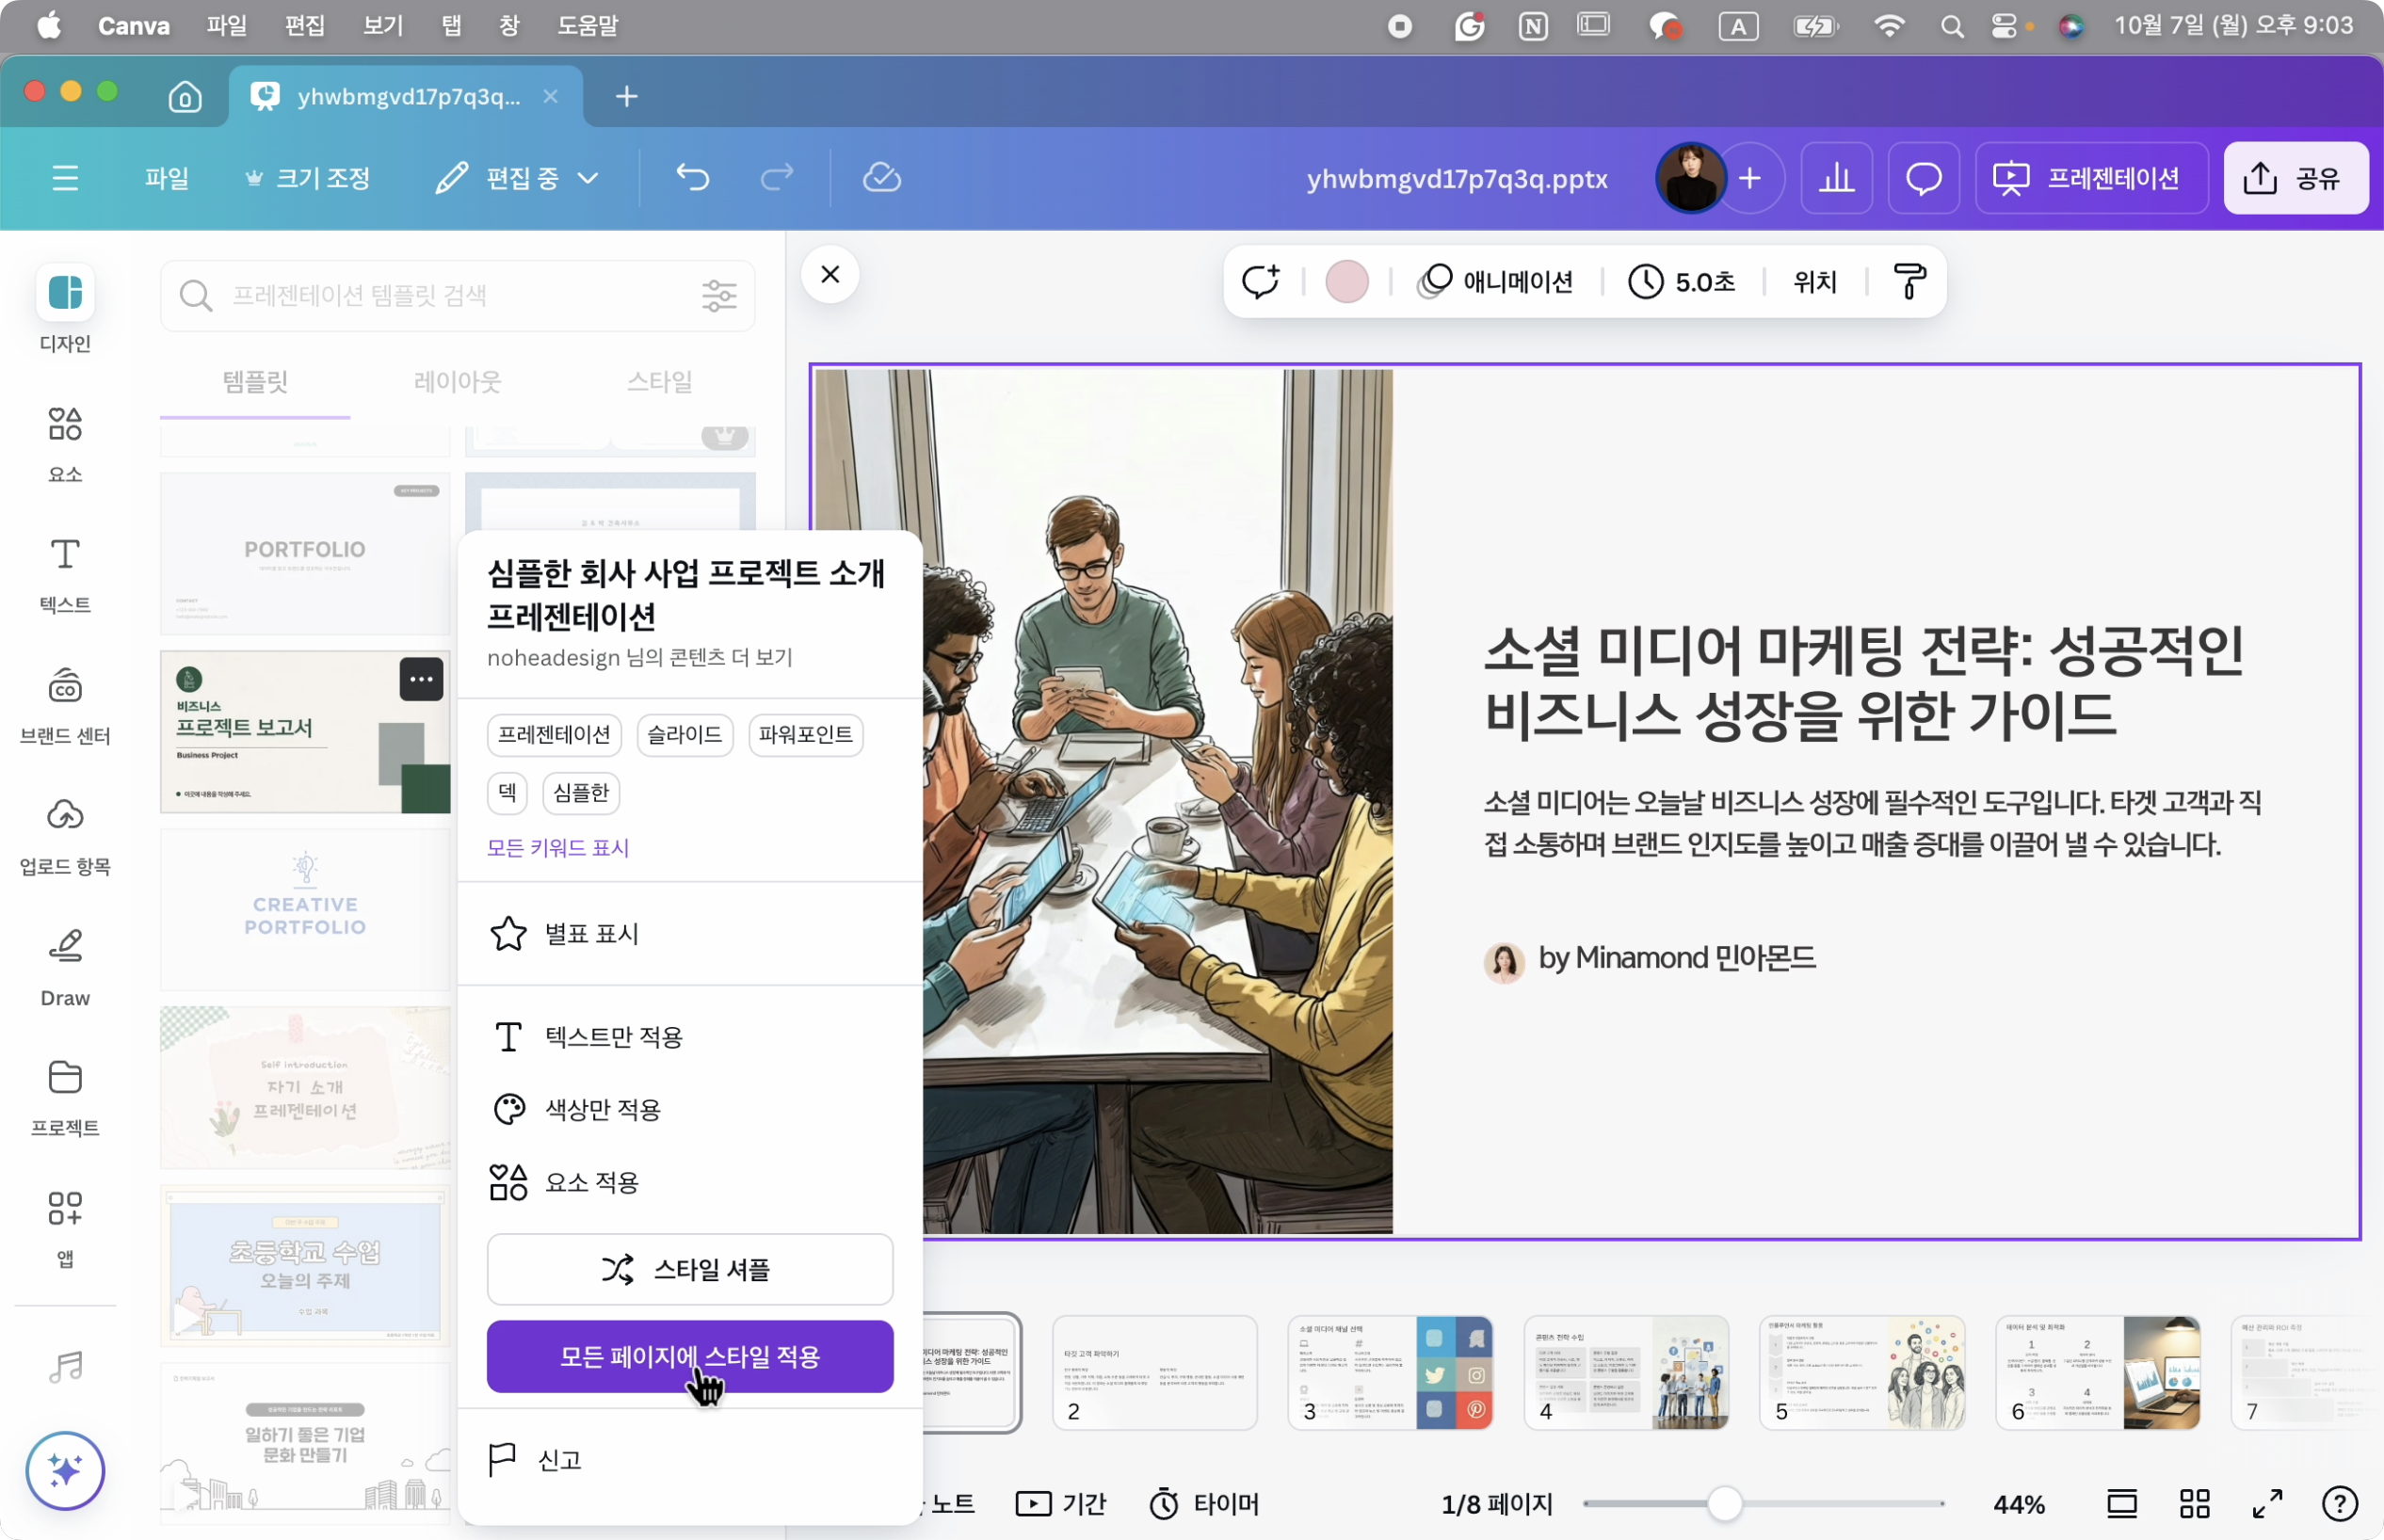Select 색상만 적용 menu option
The image size is (2384, 1540).
(690, 1109)
